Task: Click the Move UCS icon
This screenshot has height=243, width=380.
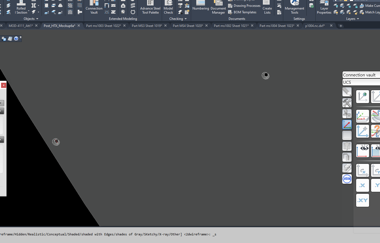Action: coord(363,131)
